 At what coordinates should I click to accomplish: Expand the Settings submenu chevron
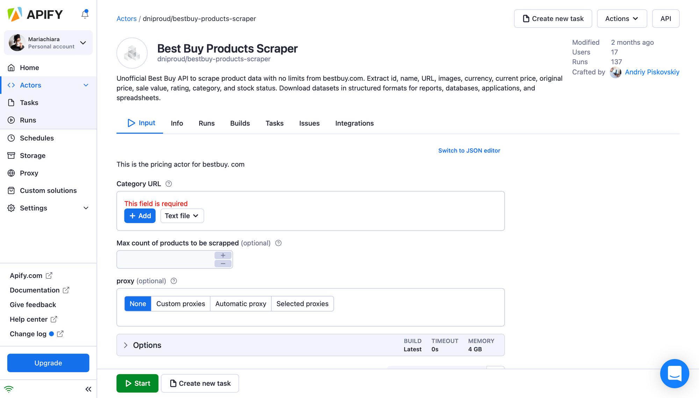point(86,208)
